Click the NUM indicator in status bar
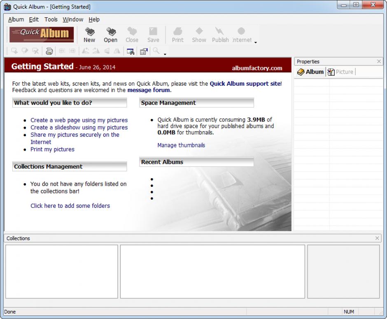Viewport: 387px width, 319px height. coord(349,312)
